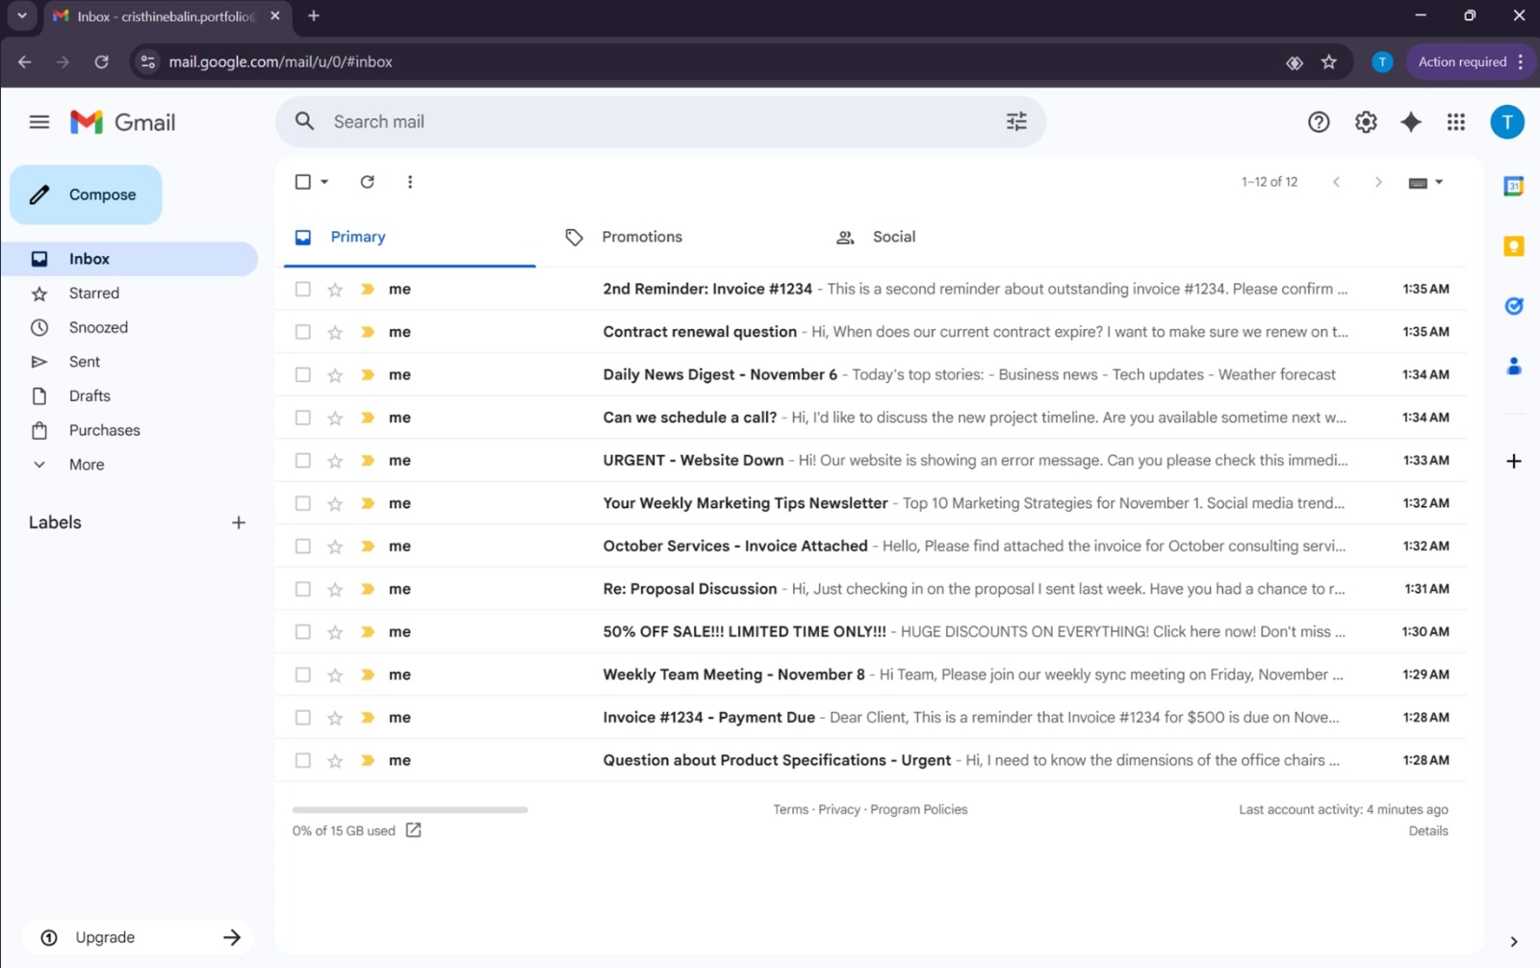The image size is (1540, 968).
Task: Focus the Search mail field
Action: [x=660, y=121]
